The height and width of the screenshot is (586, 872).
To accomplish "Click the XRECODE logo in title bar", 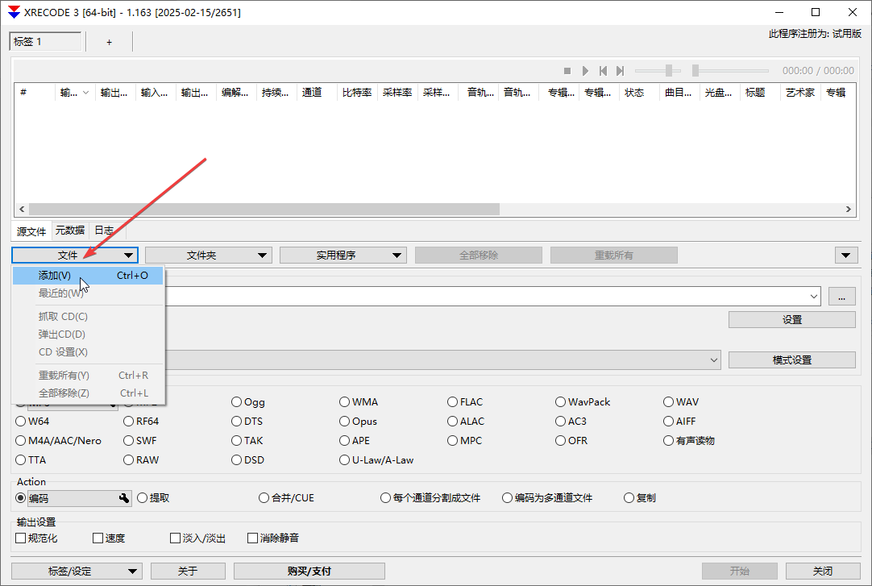I will (x=13, y=12).
